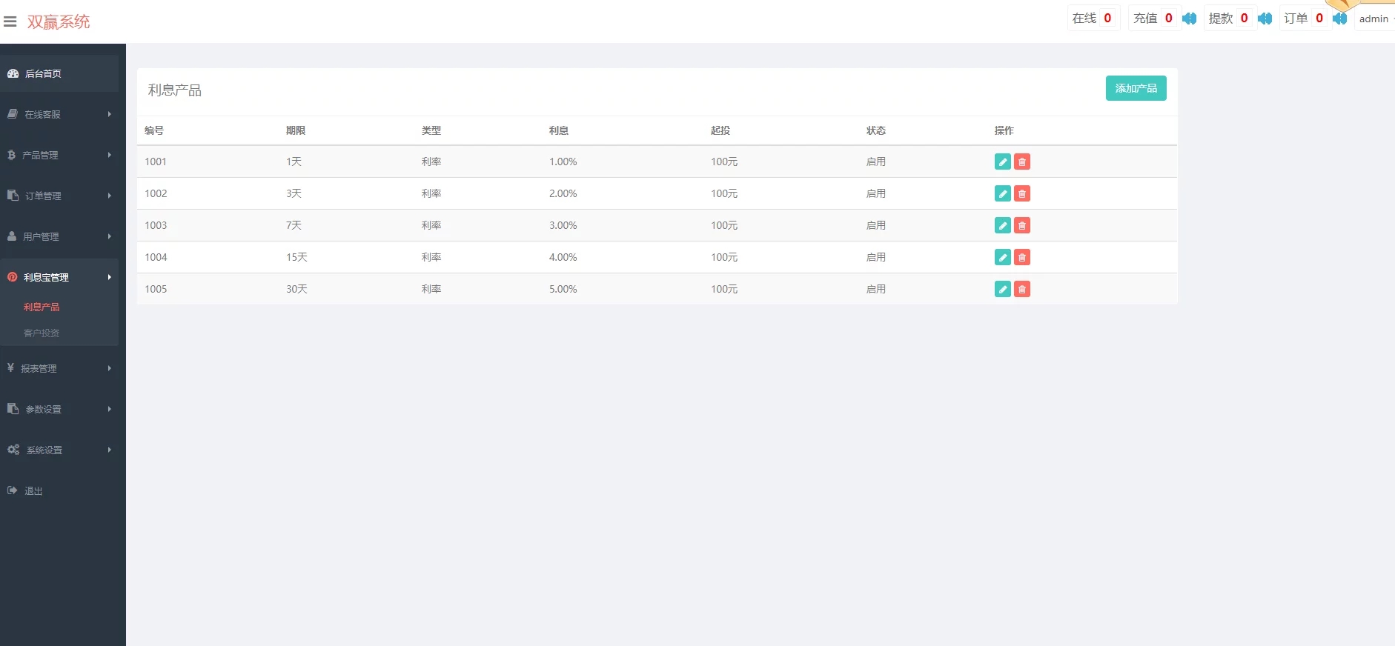Click 退出 to log out
The height and width of the screenshot is (646, 1395).
(x=33, y=490)
